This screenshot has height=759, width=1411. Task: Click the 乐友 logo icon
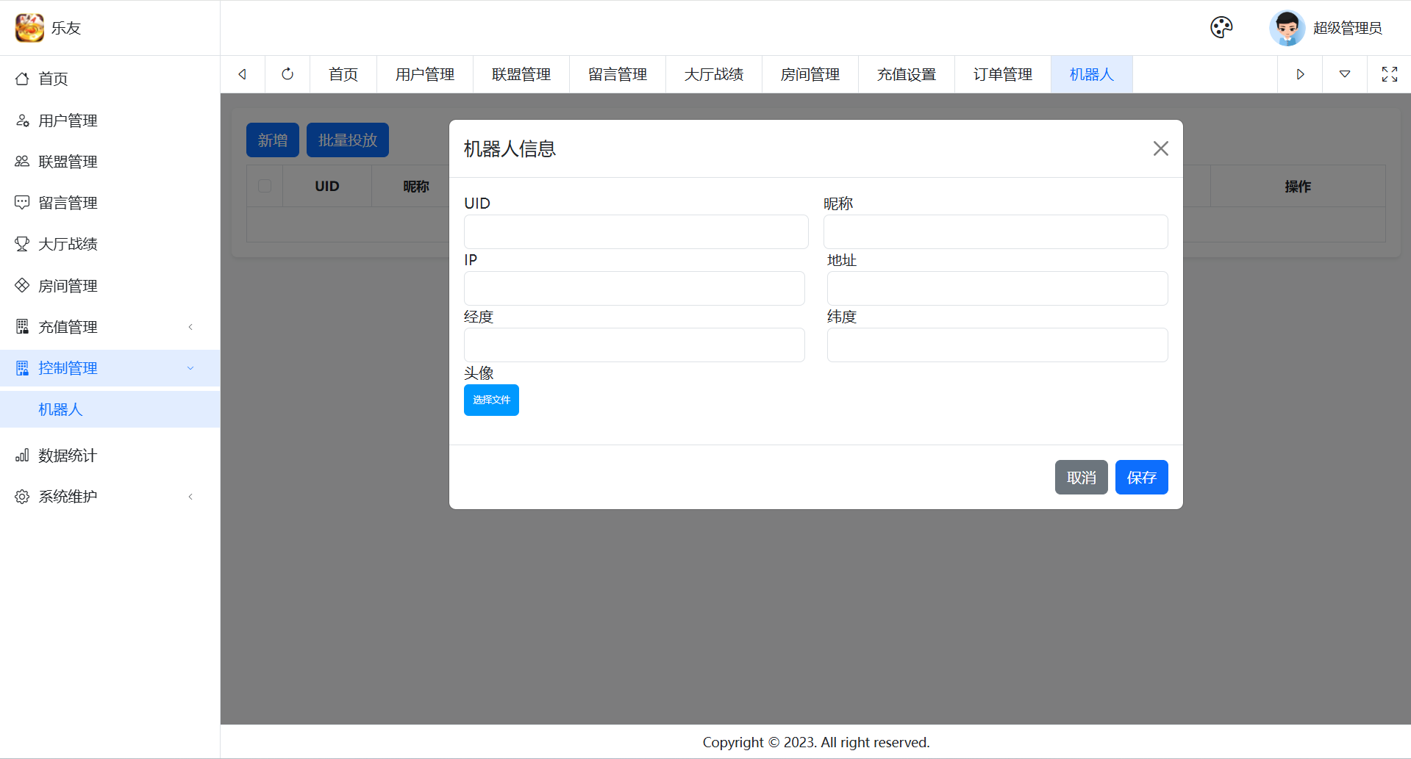tap(29, 28)
